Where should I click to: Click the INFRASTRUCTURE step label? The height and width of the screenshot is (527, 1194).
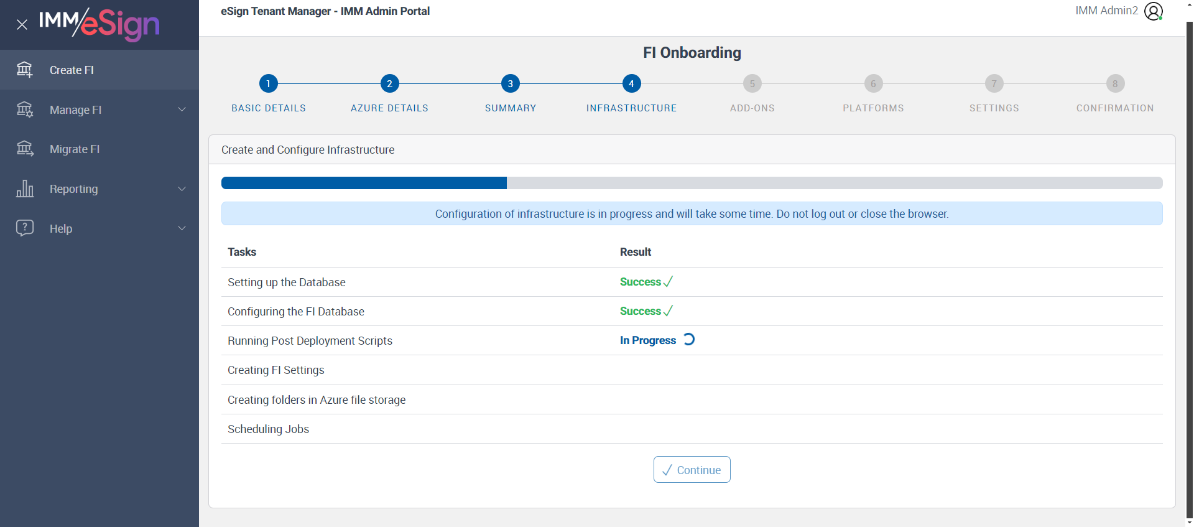point(631,108)
